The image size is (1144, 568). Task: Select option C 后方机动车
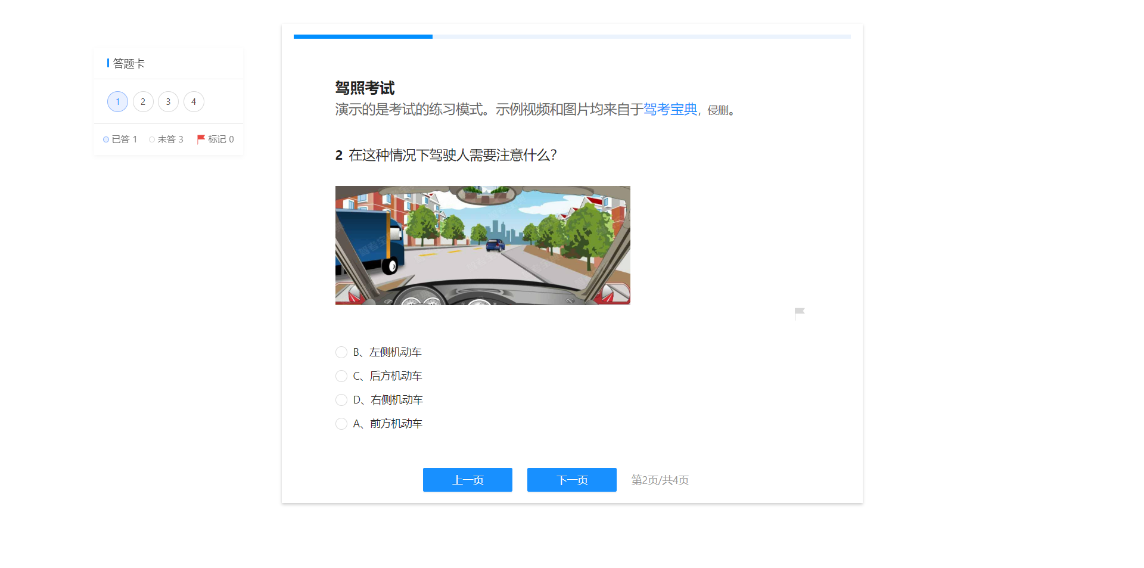379,376
